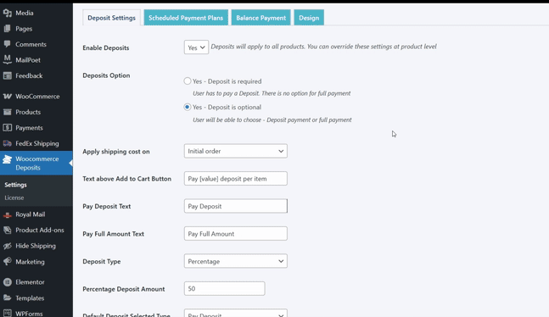549x317 pixels.
Task: Open the FedEx Shipping menu label
Action: [37, 143]
